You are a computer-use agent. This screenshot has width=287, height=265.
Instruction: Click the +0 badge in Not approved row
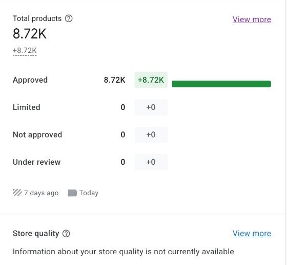point(151,135)
